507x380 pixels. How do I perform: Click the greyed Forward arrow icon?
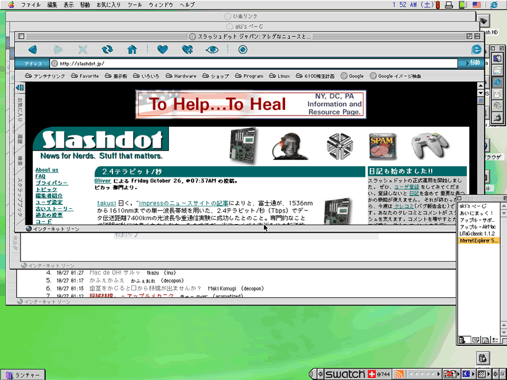58,49
